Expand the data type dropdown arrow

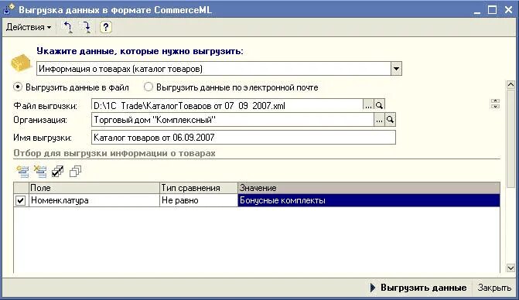pos(396,69)
